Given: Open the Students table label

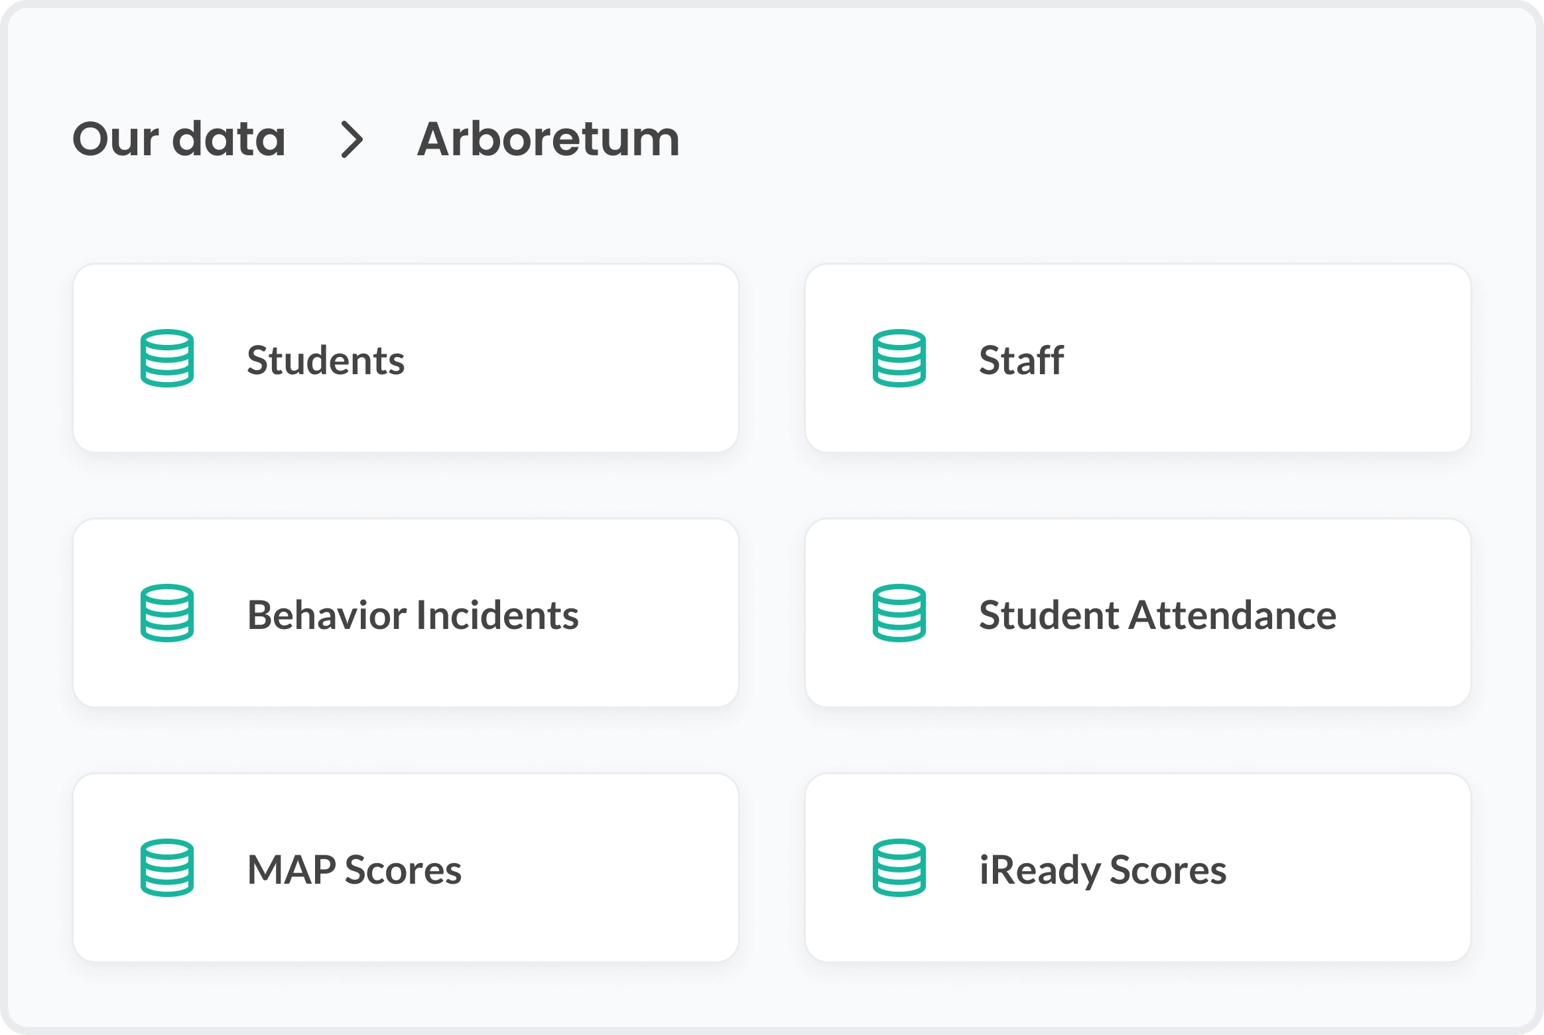Looking at the screenshot, I should click(326, 360).
